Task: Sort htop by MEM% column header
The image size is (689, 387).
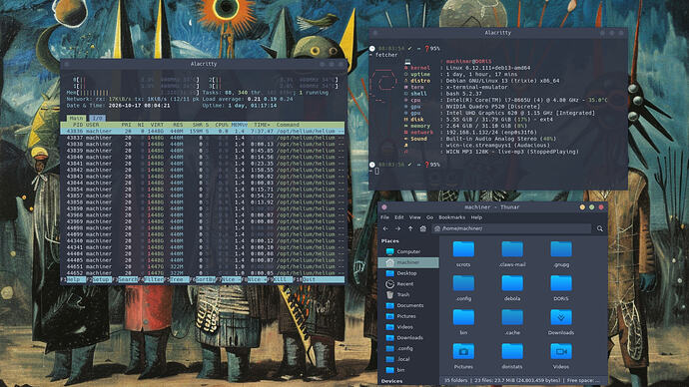Action: pos(239,125)
